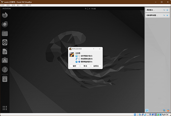Click the recording indicator in the status bar
Image resolution: width=171 pixels, height=116 pixels.
pos(153,115)
